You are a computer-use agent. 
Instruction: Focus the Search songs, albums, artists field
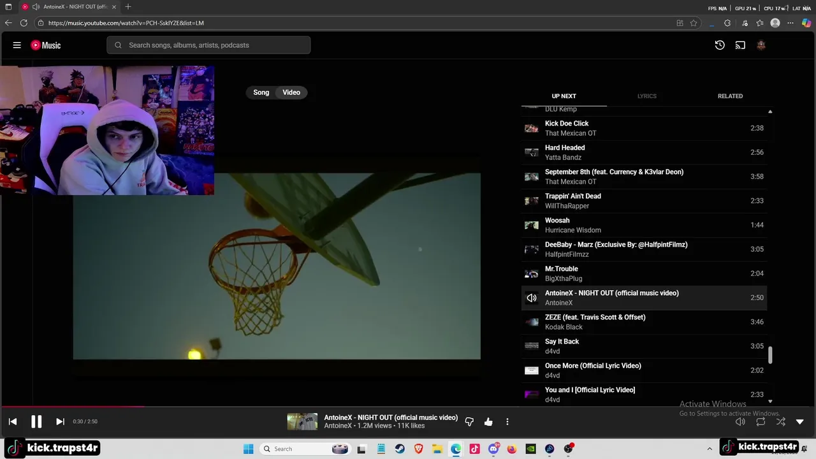point(208,45)
